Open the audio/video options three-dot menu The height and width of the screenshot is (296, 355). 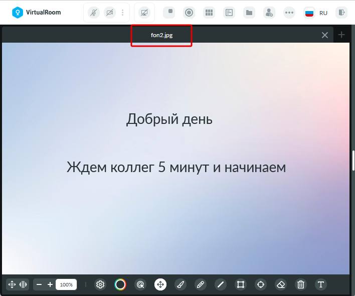pyautogui.click(x=122, y=13)
